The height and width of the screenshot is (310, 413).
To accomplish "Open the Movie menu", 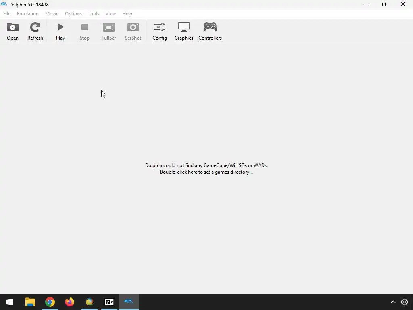I will pyautogui.click(x=52, y=14).
